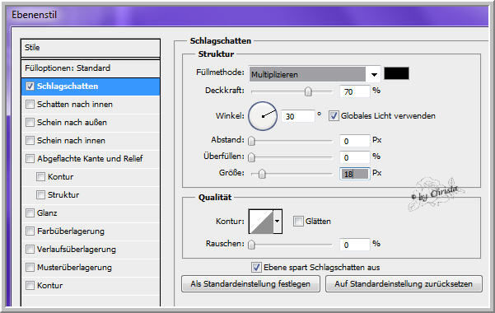495x313 pixels.
Task: Enable Schein nach außen checkbox
Action: [x=30, y=122]
